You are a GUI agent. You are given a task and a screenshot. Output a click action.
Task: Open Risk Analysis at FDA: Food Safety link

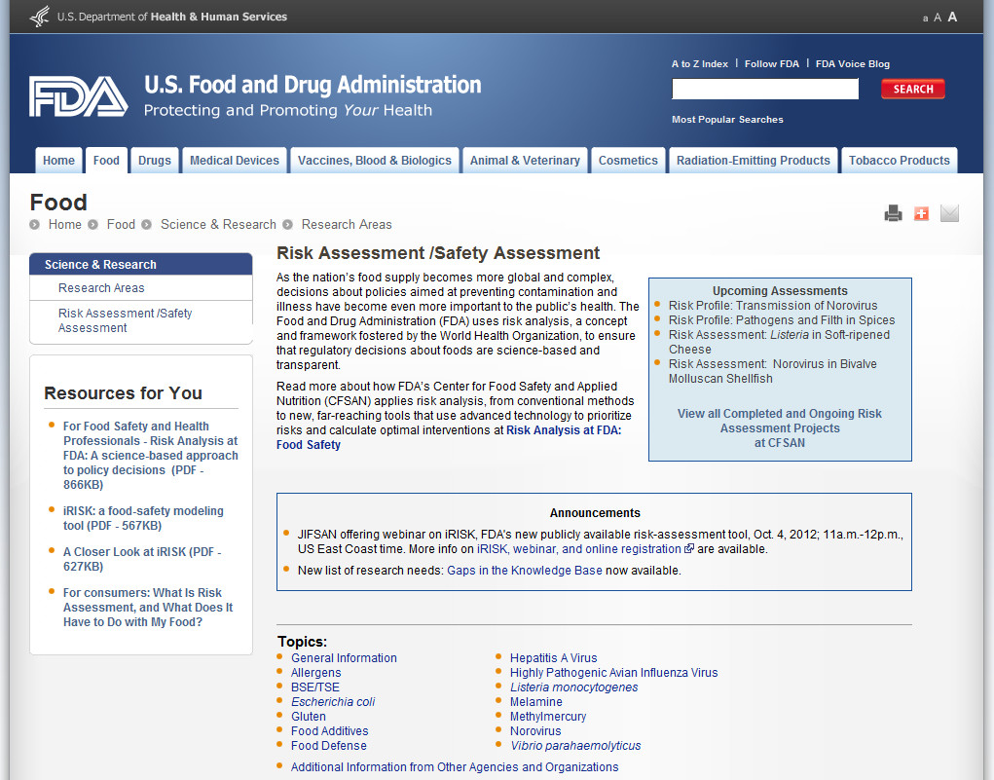449,437
